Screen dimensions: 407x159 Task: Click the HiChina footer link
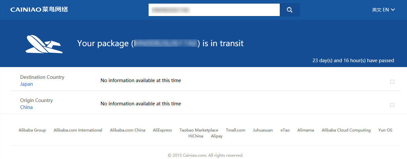click(x=196, y=136)
